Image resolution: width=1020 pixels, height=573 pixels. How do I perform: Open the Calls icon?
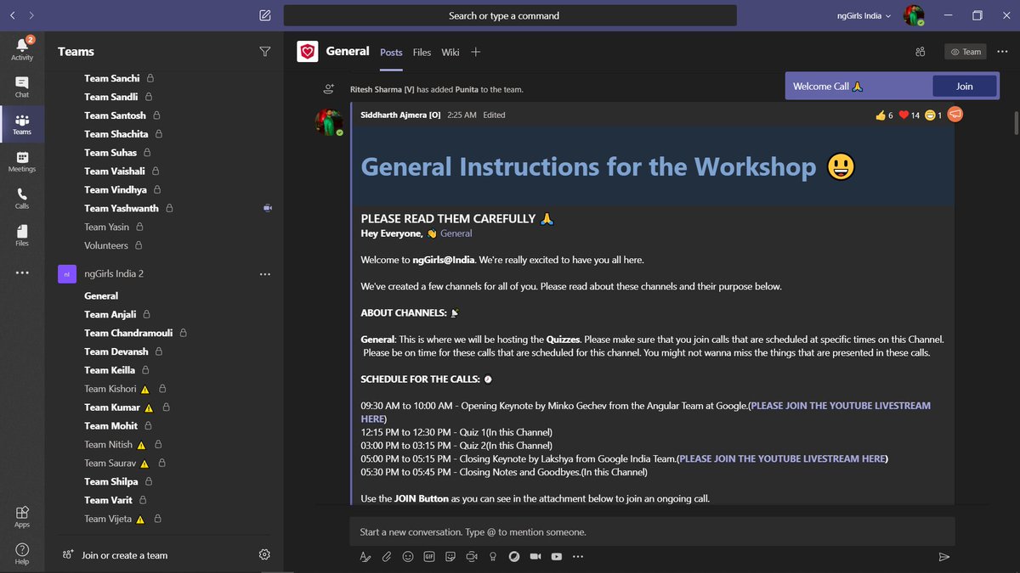[22, 199]
